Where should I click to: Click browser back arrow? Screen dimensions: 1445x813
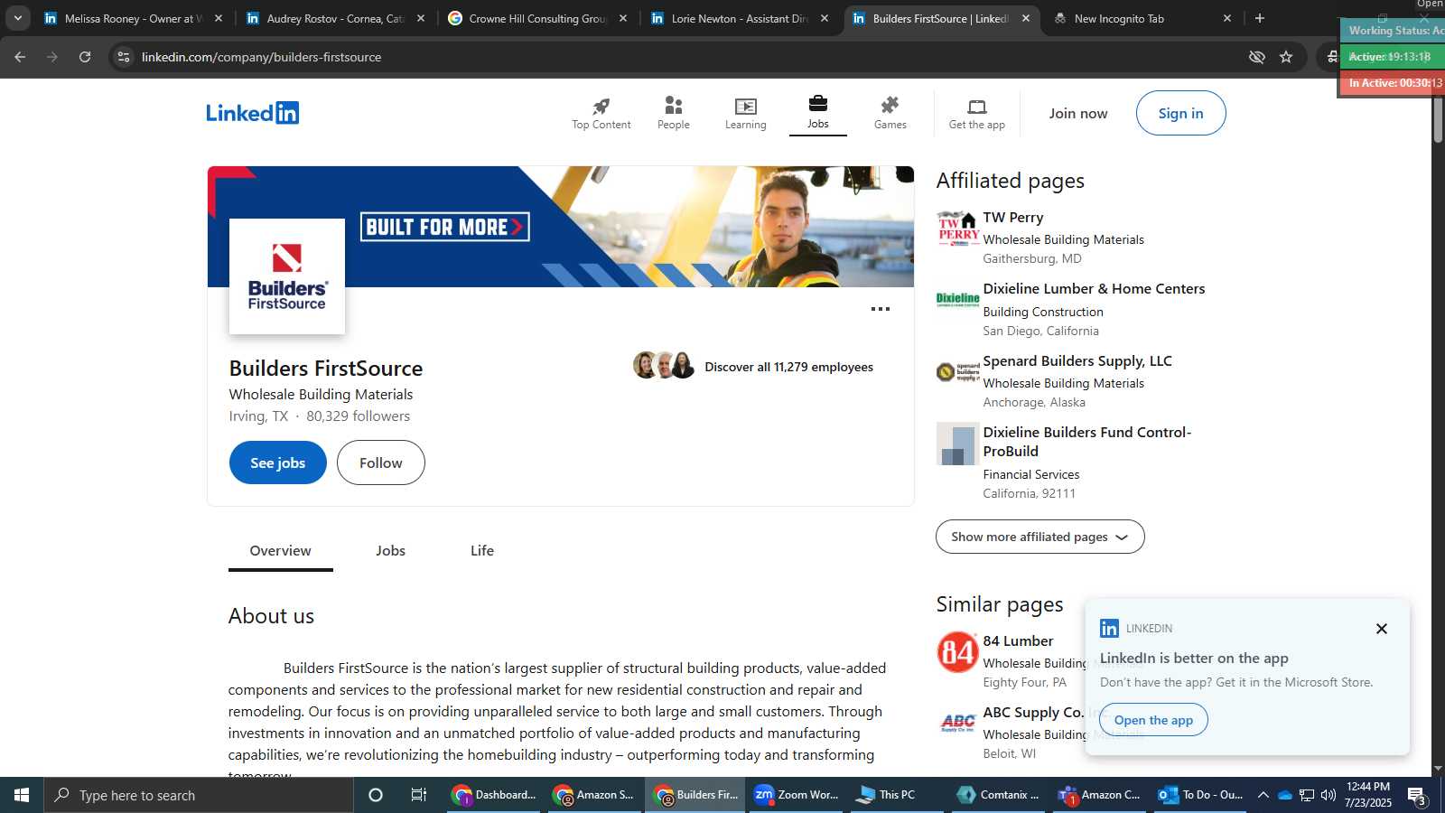20,57
